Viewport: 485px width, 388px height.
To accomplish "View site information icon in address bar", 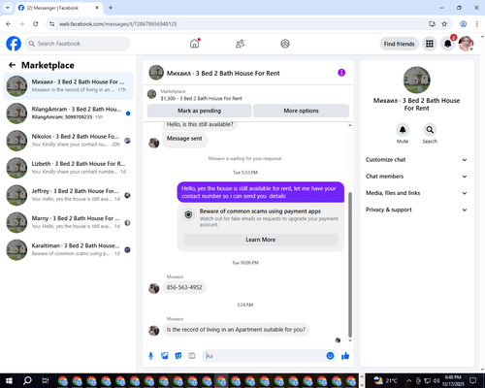I will click(x=51, y=24).
